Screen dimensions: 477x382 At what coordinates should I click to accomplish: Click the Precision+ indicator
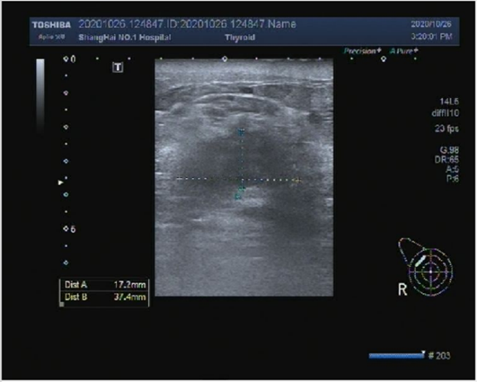coord(362,51)
